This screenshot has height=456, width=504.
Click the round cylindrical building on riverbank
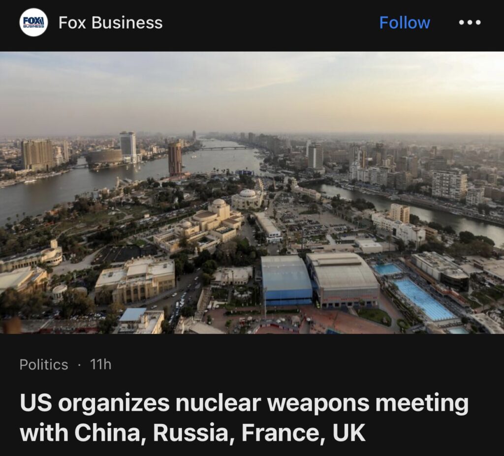[104, 157]
